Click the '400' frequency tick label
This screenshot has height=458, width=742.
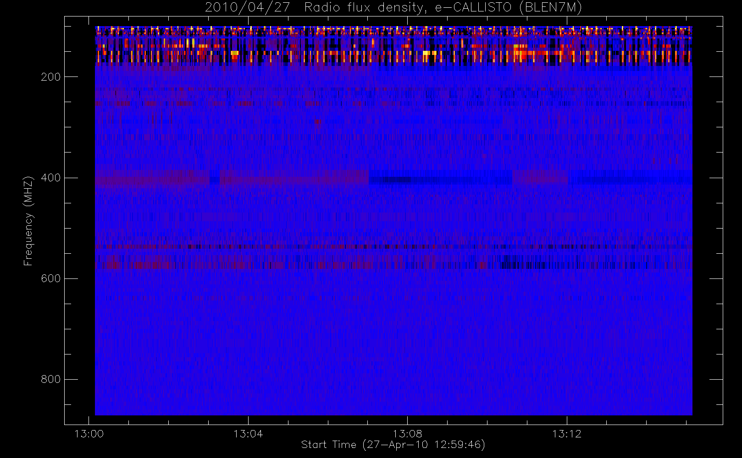coord(51,178)
